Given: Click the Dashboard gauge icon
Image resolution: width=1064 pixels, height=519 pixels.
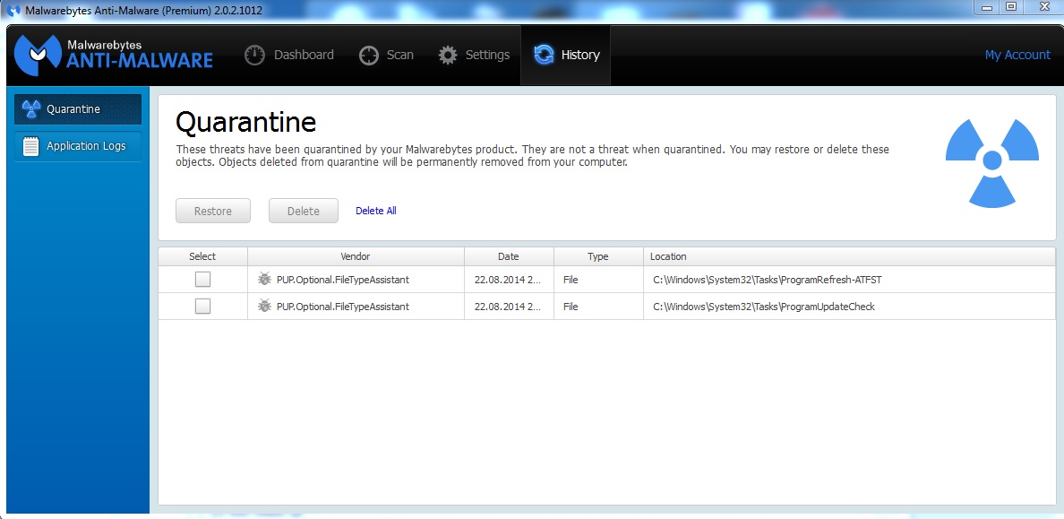Looking at the screenshot, I should pos(254,55).
